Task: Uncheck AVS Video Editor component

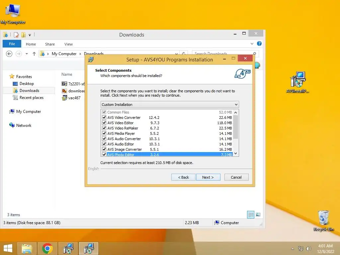Action: click(104, 123)
